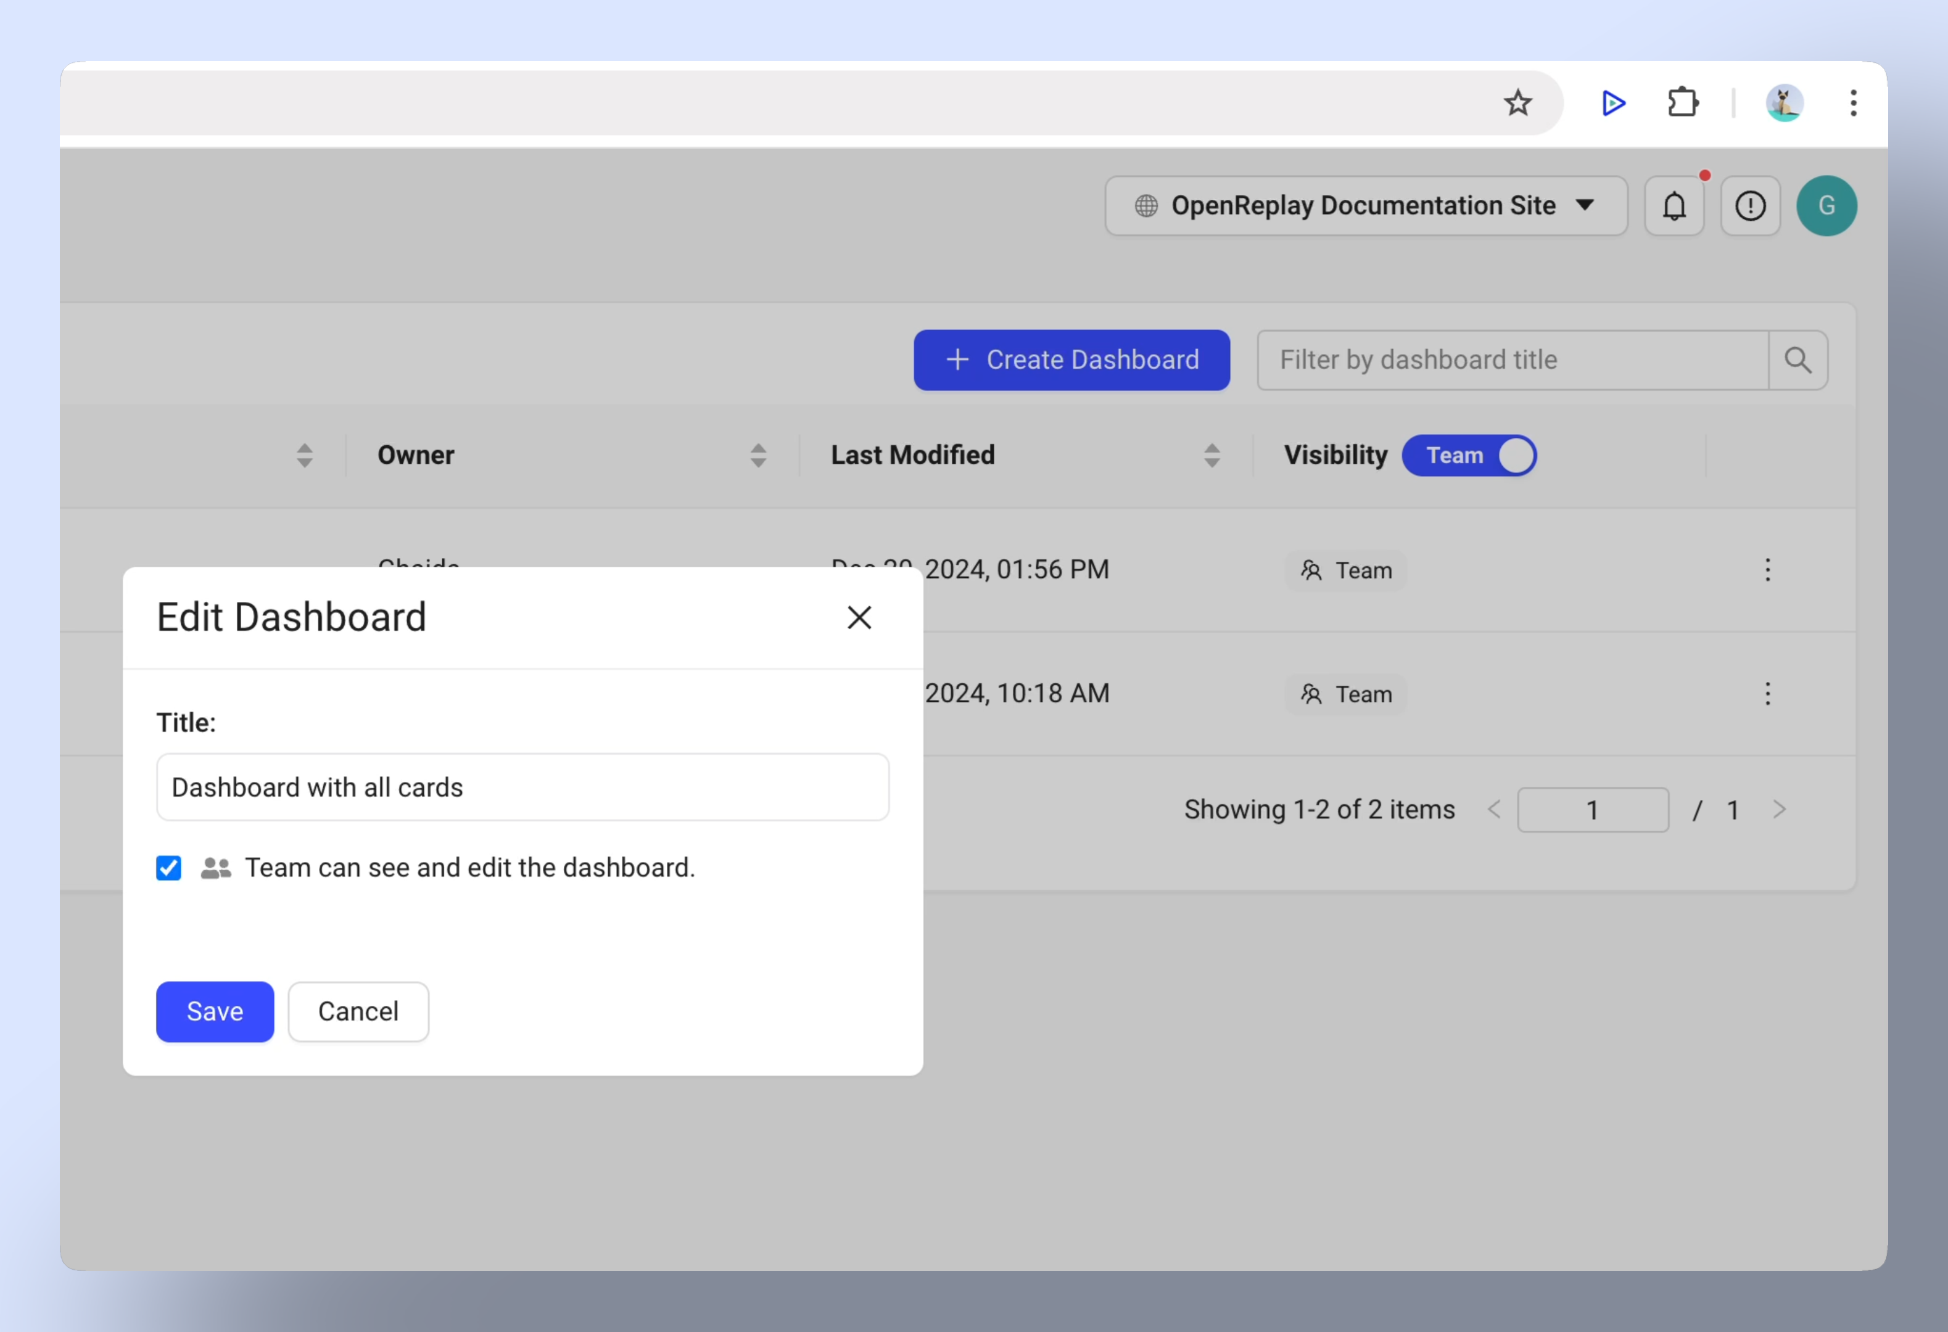Expand the OpenReplay Documentation Site dropdown
The width and height of the screenshot is (1948, 1332).
tap(1366, 205)
